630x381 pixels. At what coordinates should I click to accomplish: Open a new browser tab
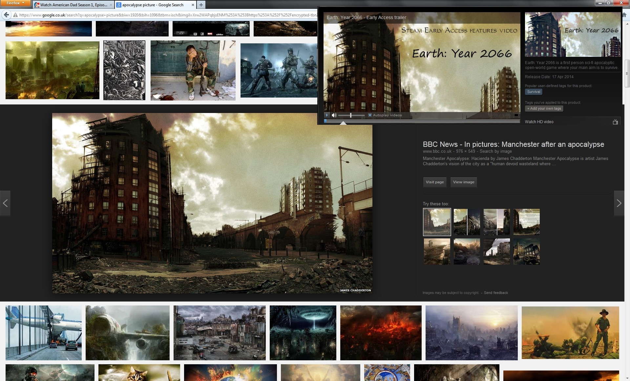click(x=201, y=5)
